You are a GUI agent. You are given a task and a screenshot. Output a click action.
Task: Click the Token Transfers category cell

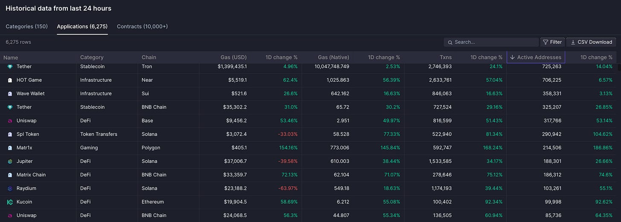tap(99, 134)
